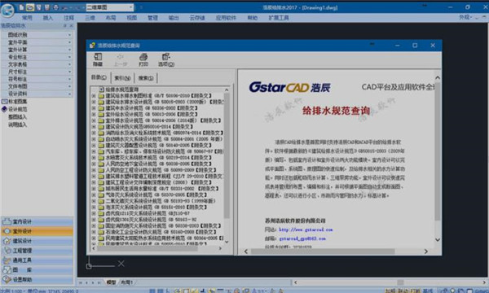The image size is (489, 293).
Task: Open the 云存储 ribbon tab
Action: pyautogui.click(x=197, y=18)
